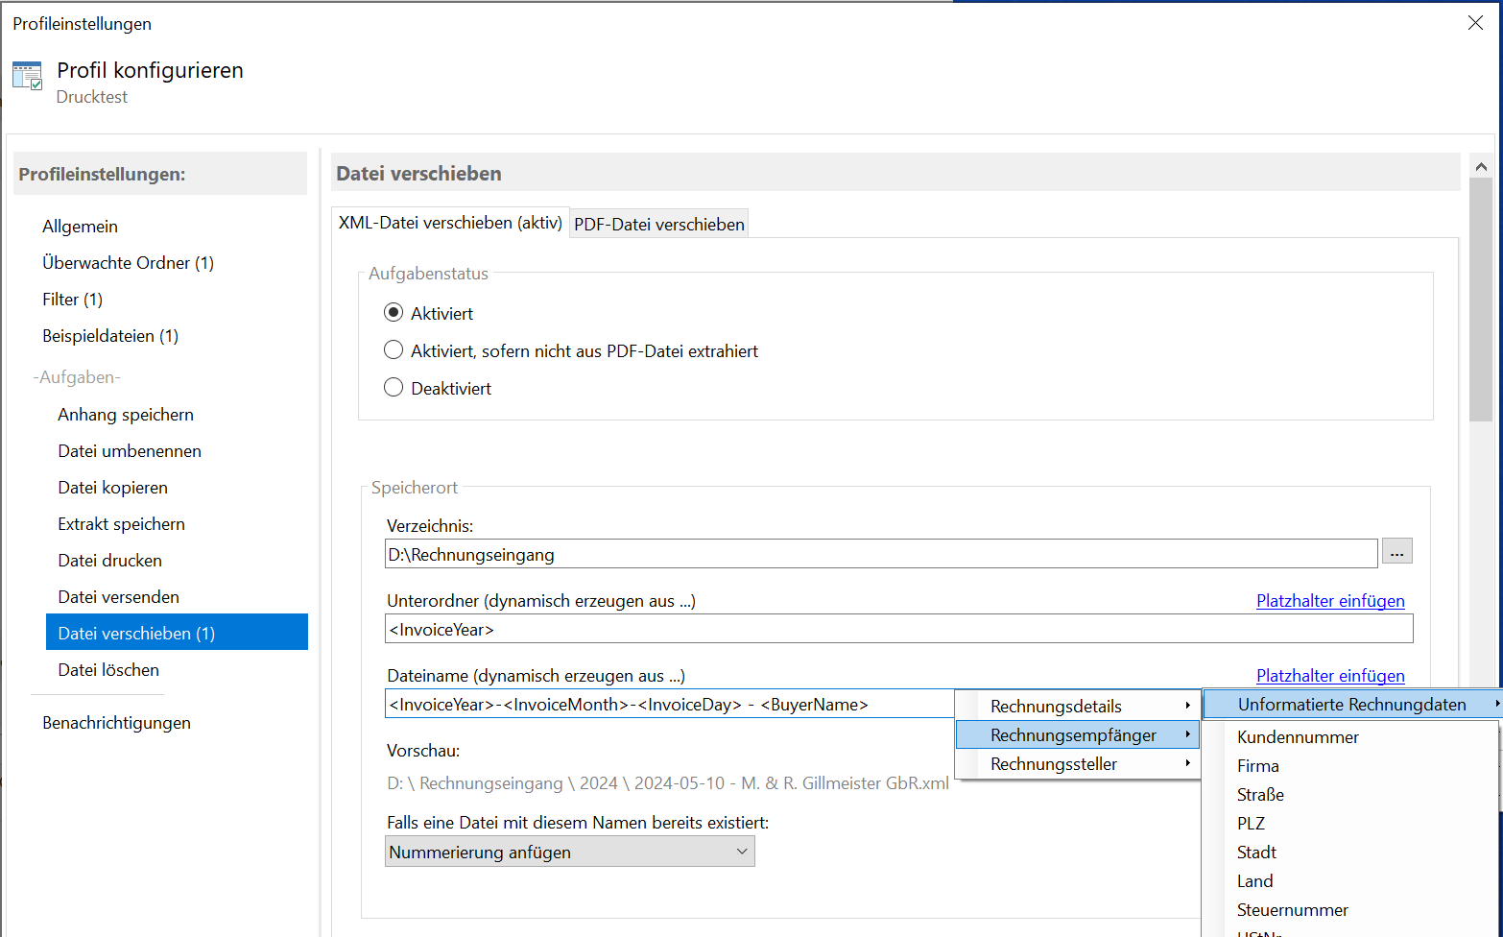Switch to PDF-Datei verschieben tab

659,224
